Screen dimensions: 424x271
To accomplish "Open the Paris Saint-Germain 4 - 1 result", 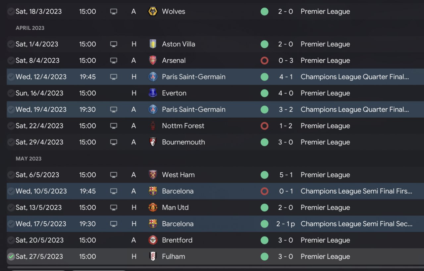I will (286, 77).
